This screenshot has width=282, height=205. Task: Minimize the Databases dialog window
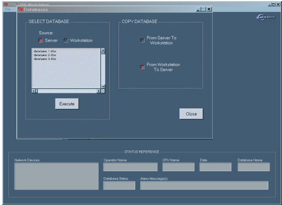198,9
